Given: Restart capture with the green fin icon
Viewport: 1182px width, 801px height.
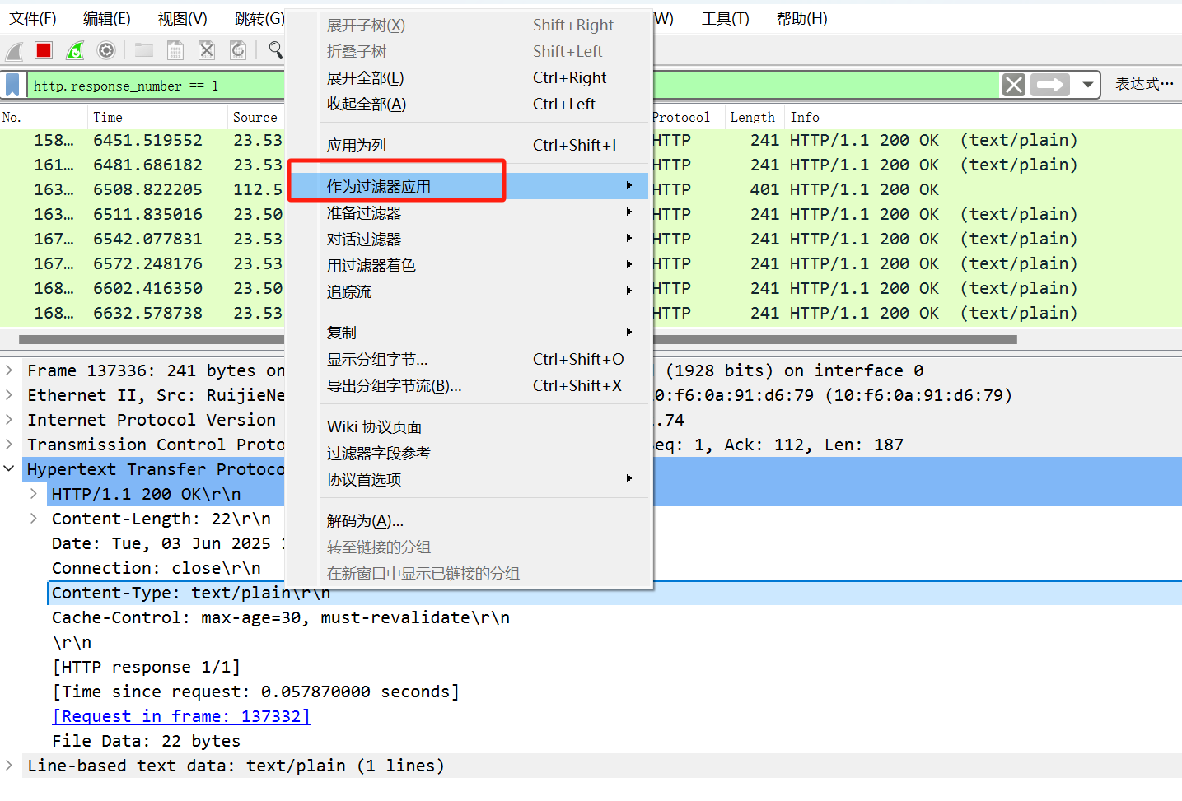Looking at the screenshot, I should (x=75, y=51).
